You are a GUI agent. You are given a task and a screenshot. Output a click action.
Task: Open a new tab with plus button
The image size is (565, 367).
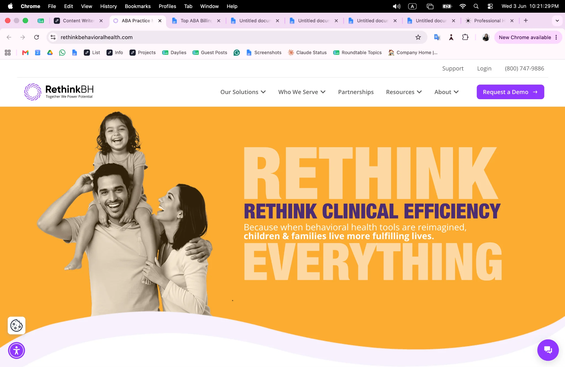(x=526, y=20)
